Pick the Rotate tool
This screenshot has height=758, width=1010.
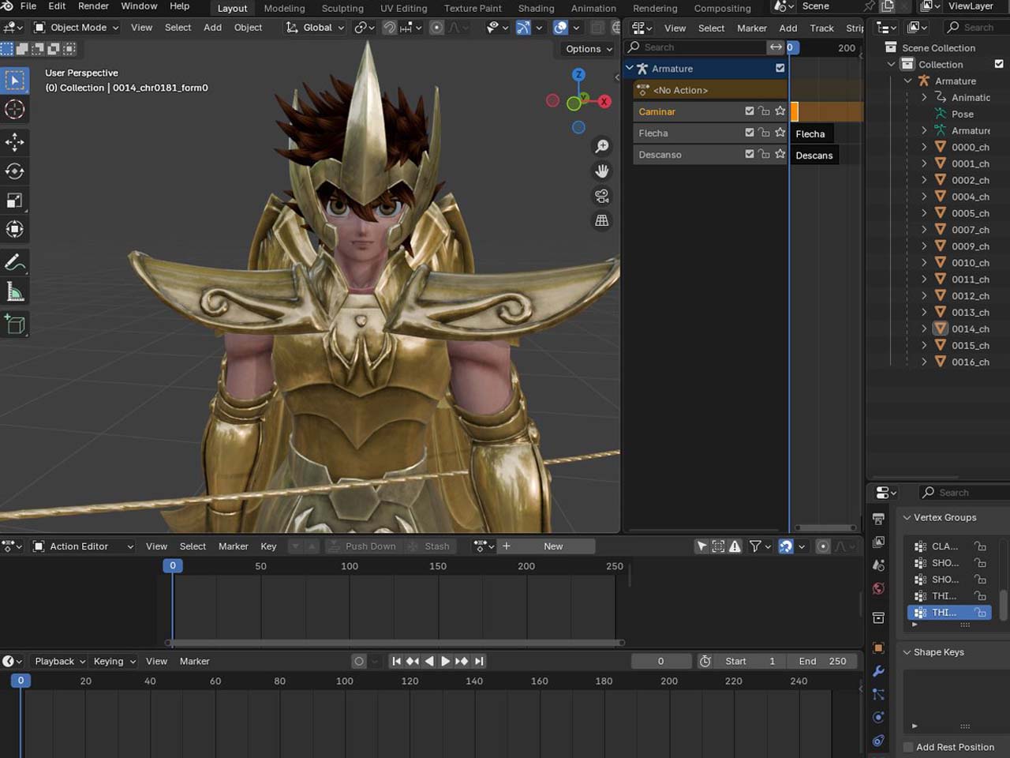pos(15,171)
